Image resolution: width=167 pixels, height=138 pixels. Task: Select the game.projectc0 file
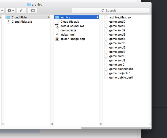[x=120, y=73]
